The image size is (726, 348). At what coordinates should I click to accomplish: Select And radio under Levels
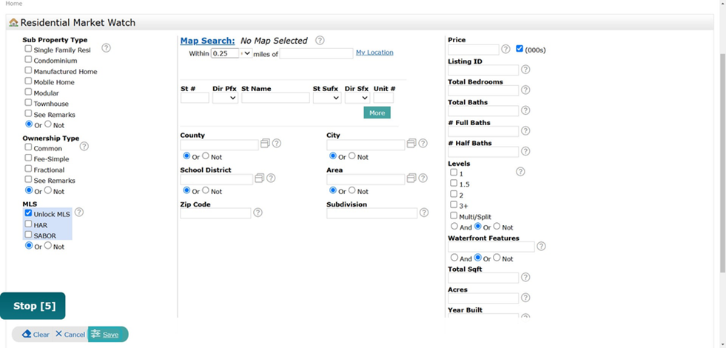[x=454, y=227]
